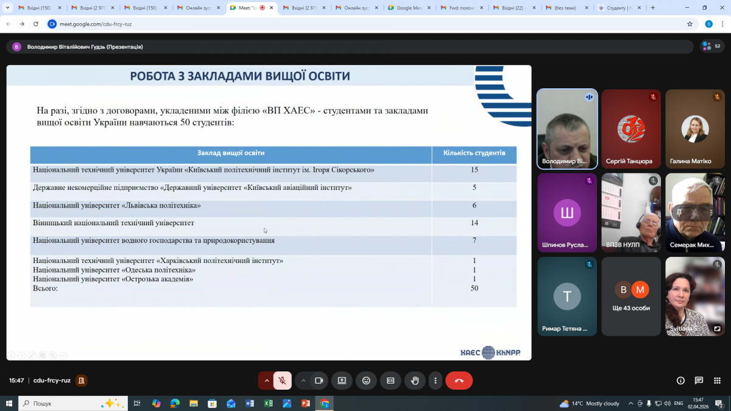Select Галина Матіко's video tile
Image resolution: width=731 pixels, height=411 pixels.
[695, 129]
